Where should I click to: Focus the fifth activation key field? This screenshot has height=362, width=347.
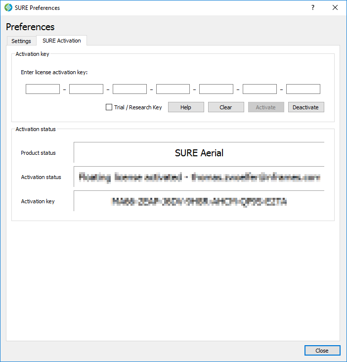216,89
